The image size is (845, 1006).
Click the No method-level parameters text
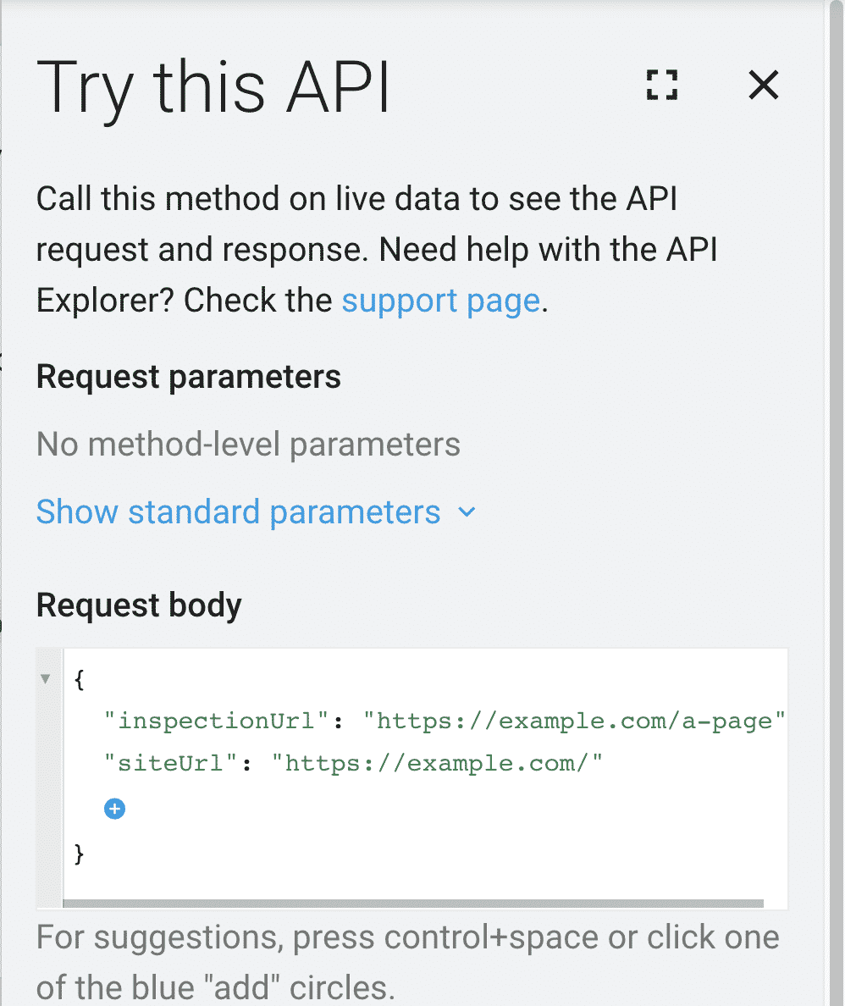pos(248,444)
